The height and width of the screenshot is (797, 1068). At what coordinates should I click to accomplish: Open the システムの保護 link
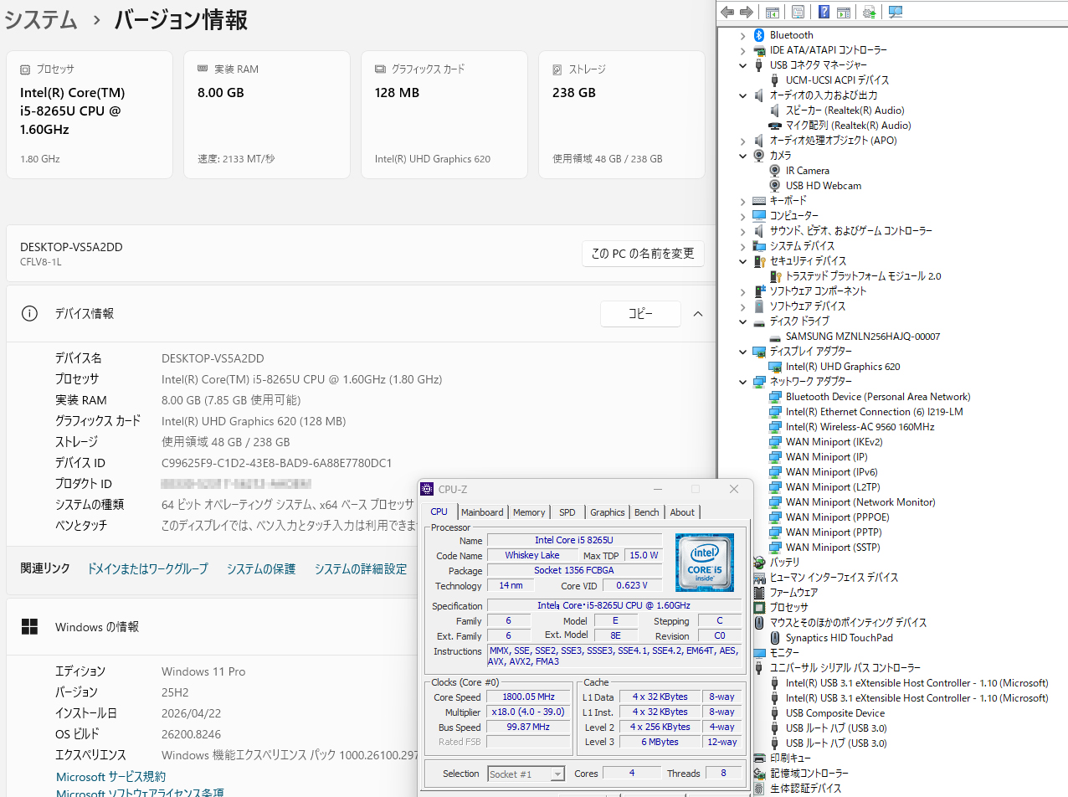[x=261, y=569]
